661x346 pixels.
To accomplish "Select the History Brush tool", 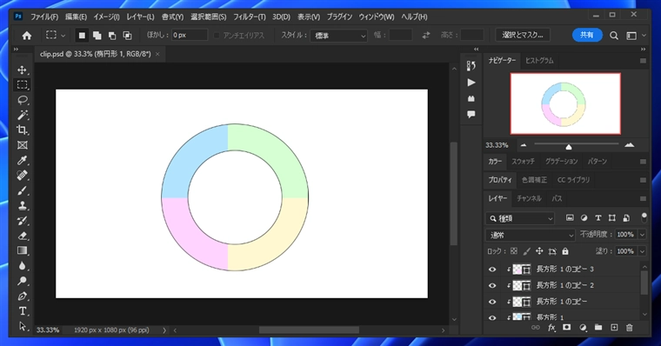I will [x=22, y=221].
